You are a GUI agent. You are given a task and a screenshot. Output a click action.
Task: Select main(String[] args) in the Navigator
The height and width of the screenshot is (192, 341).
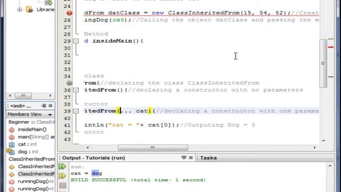pyautogui.click(x=36, y=137)
